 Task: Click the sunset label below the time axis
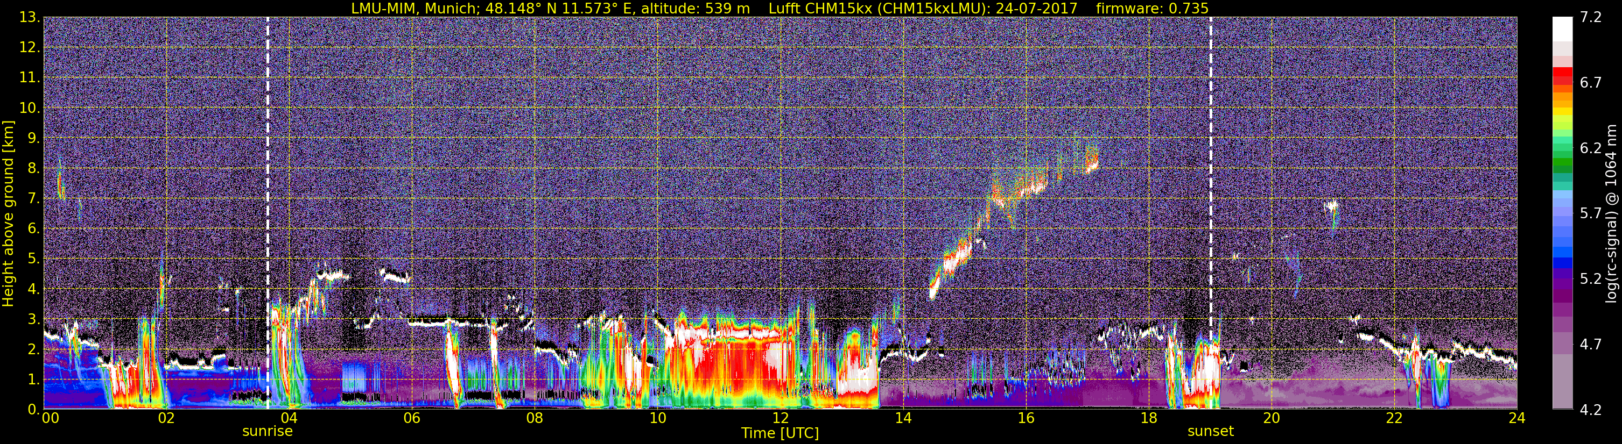pos(1210,432)
